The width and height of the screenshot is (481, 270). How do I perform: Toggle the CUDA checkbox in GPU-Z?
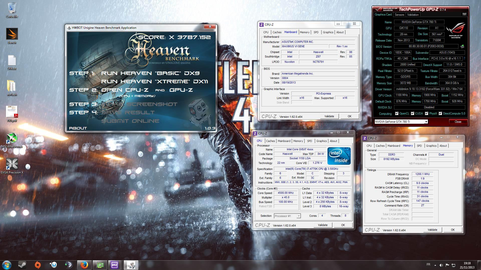coord(412,113)
